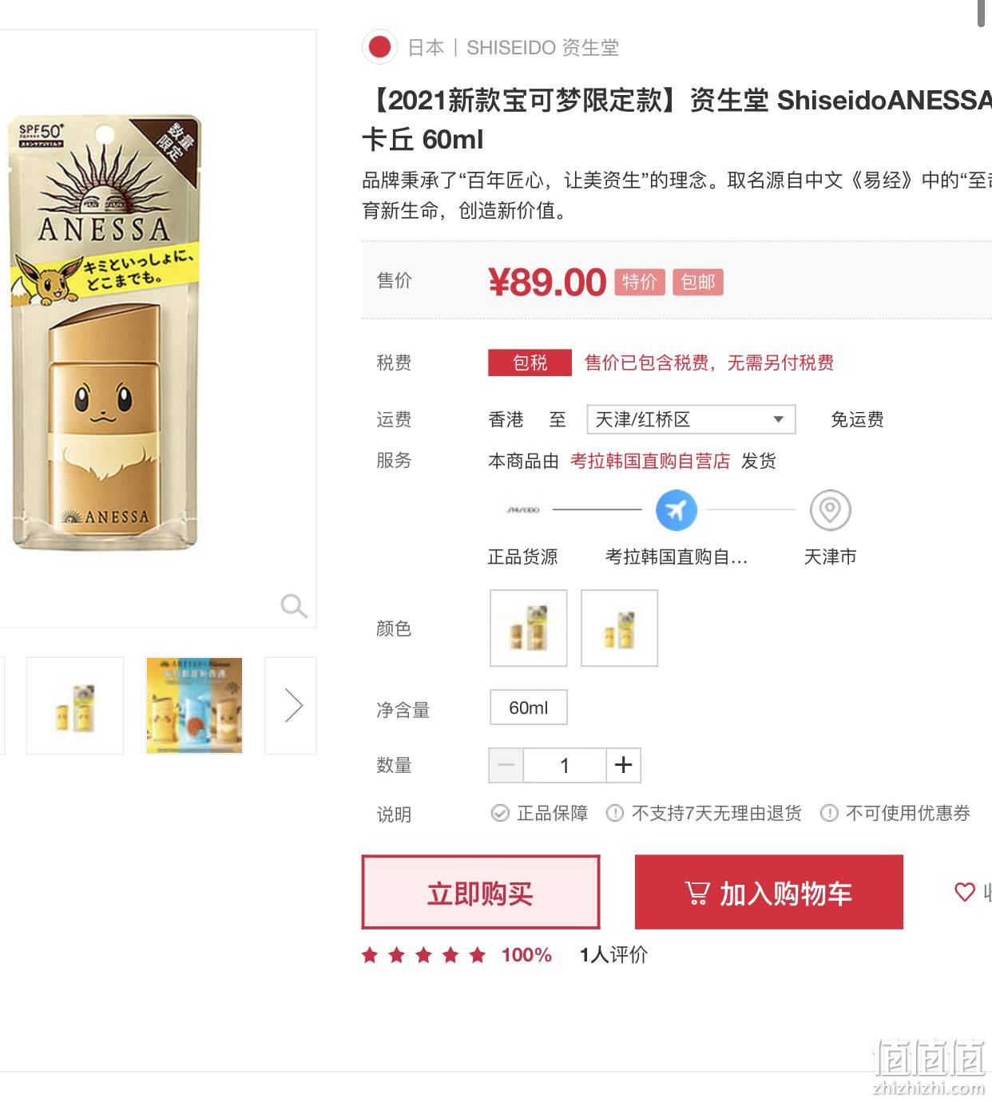Viewport: 992px width, 1102px height.
Task: Select the first color option swatch
Action: [528, 628]
